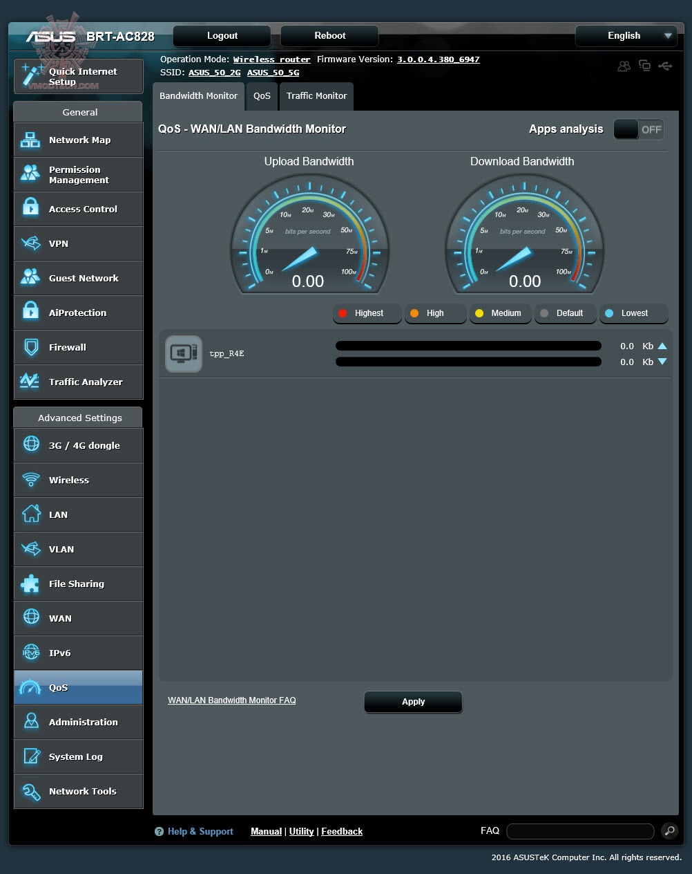
Task: Open the Utility link
Action: click(301, 832)
